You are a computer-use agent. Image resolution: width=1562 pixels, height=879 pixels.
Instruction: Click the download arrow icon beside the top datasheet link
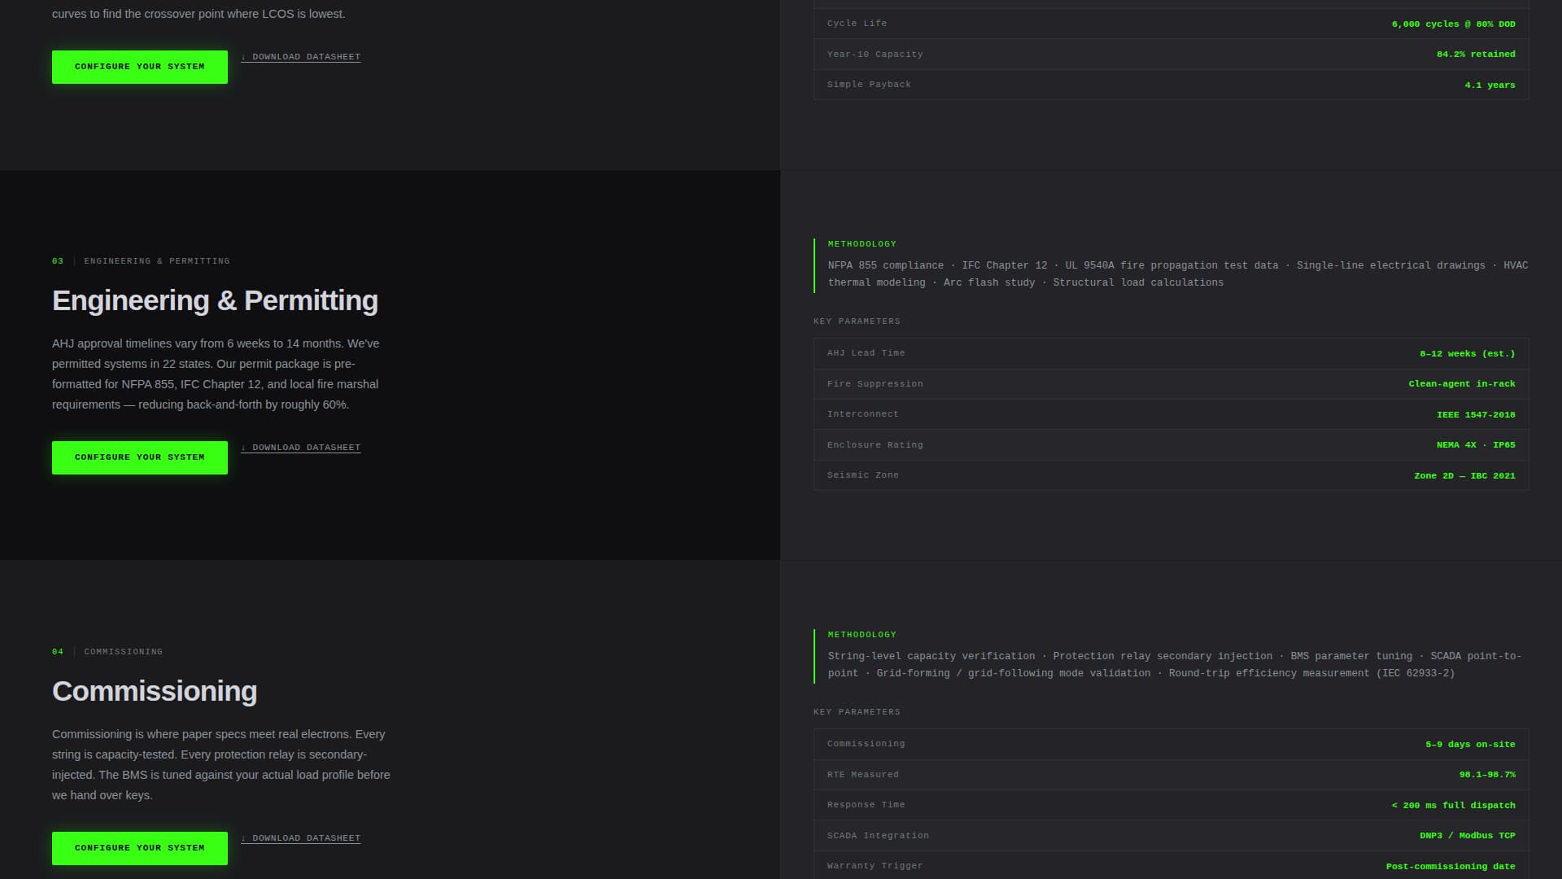(x=244, y=56)
